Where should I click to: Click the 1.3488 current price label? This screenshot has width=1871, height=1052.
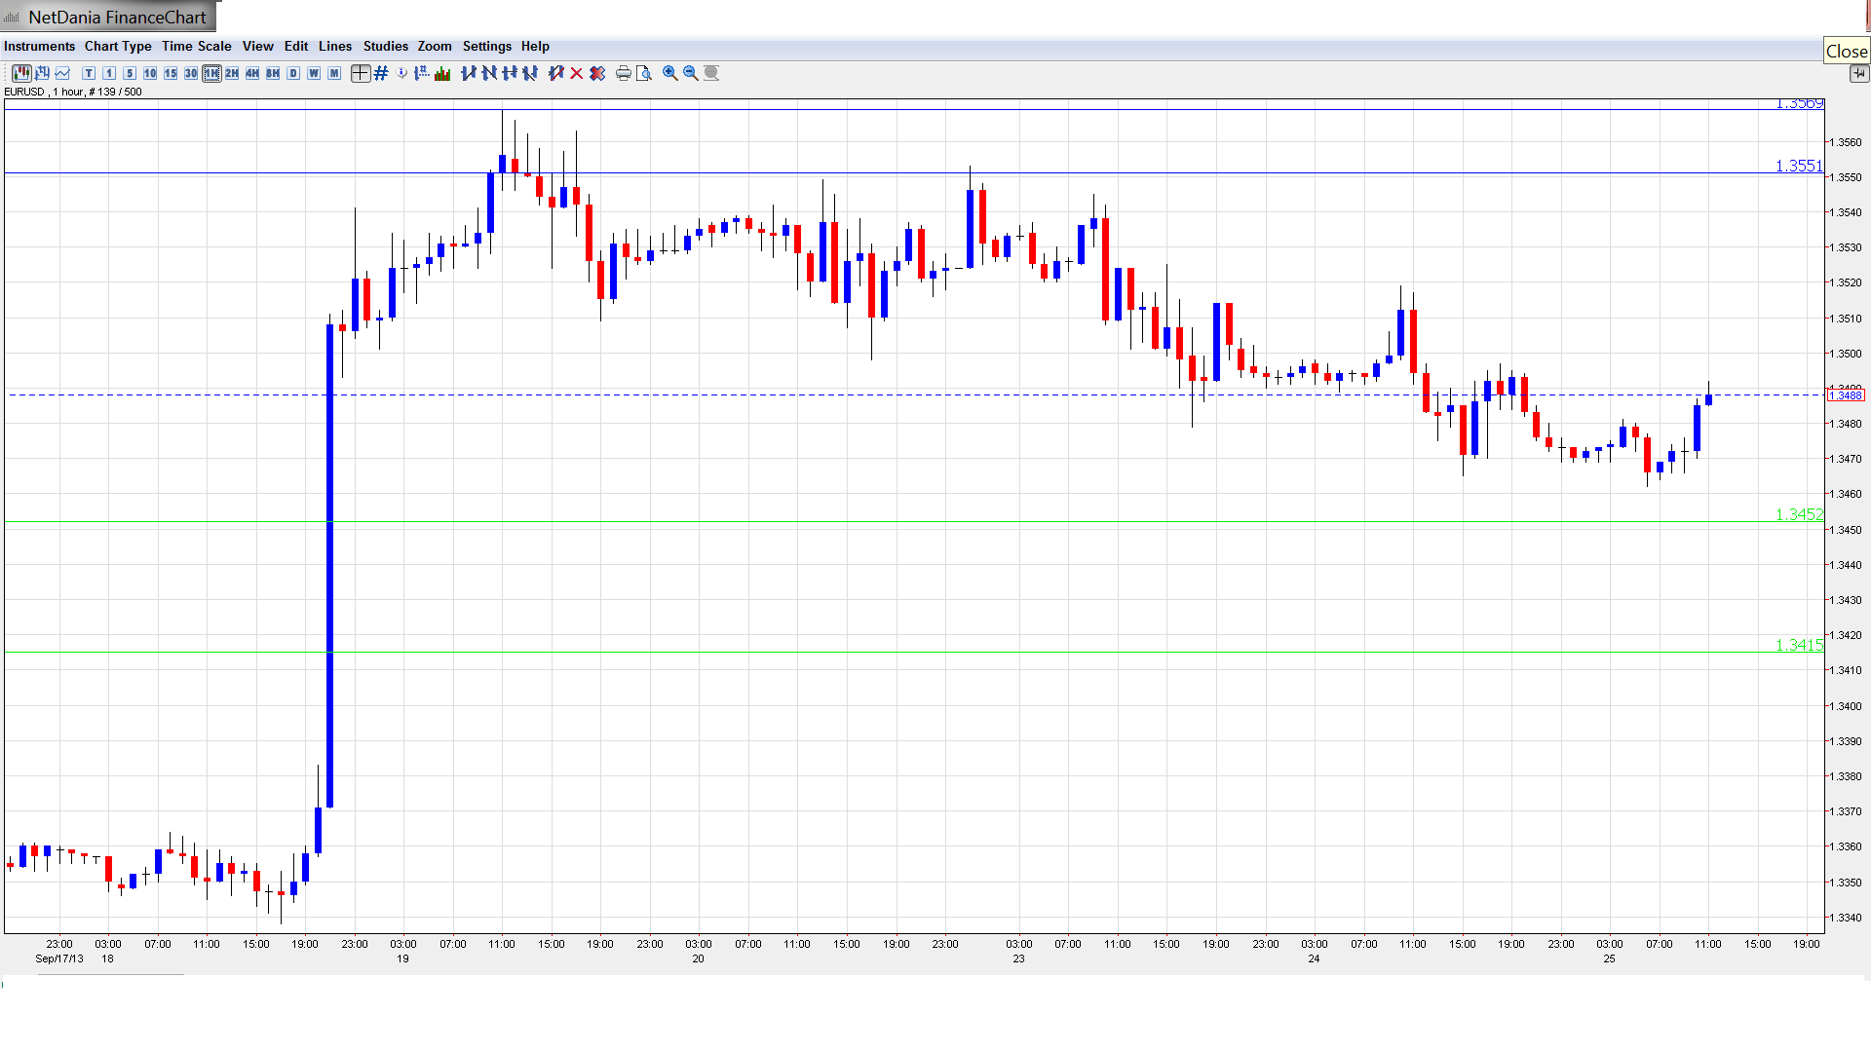click(1846, 395)
